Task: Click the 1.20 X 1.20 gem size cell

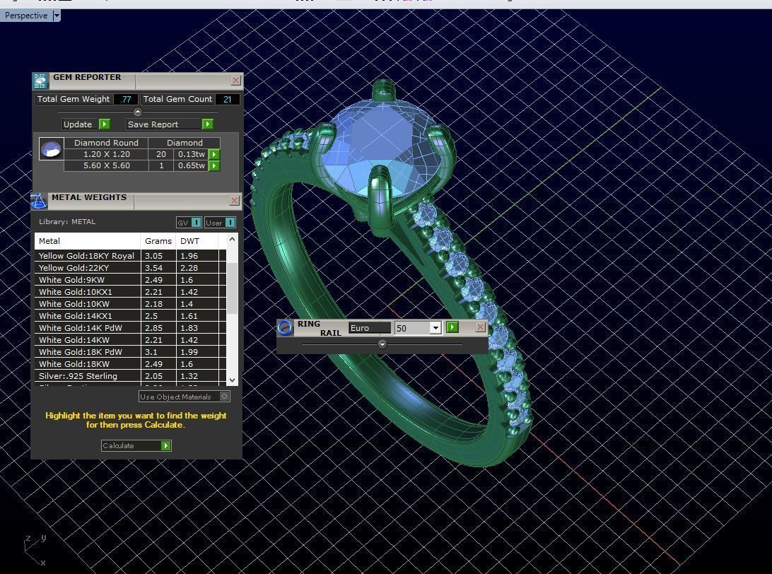Action: [x=106, y=154]
